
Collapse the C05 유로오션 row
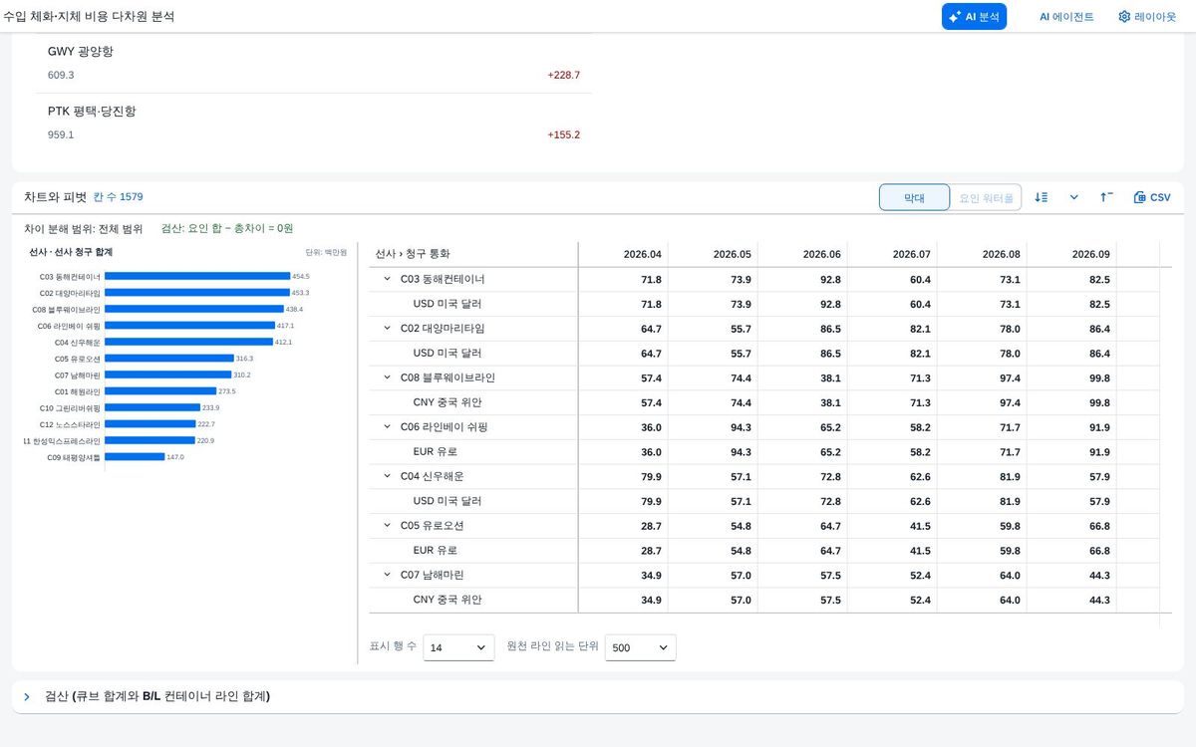click(387, 525)
